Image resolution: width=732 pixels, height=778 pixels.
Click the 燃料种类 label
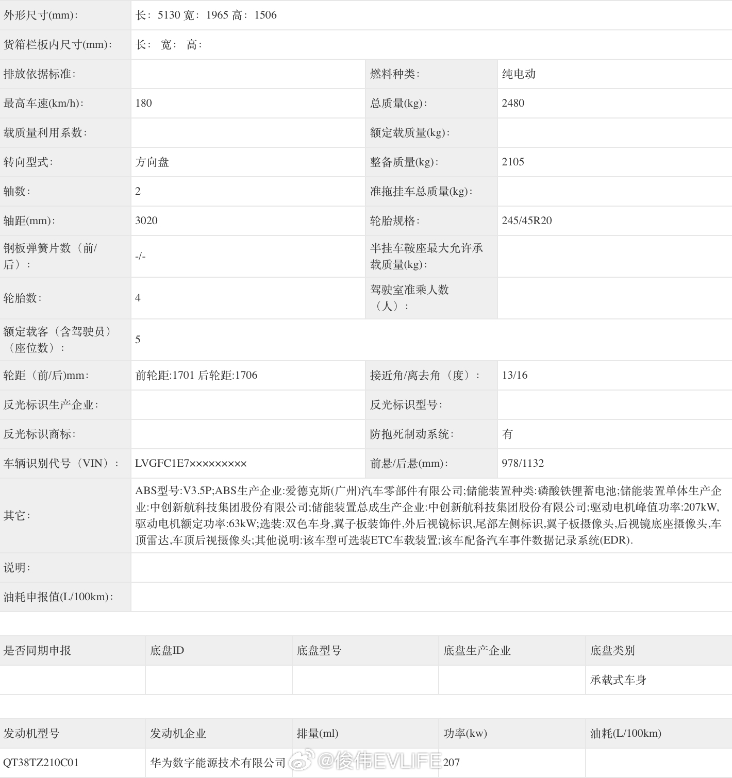pyautogui.click(x=395, y=74)
